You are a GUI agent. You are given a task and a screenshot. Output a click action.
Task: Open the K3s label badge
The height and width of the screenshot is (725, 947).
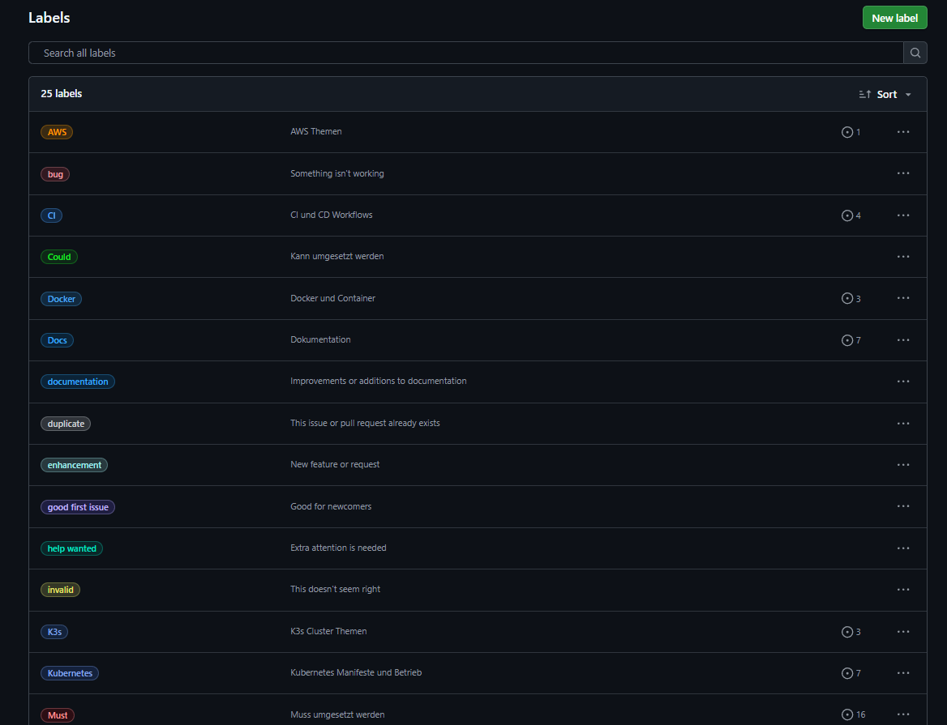54,632
